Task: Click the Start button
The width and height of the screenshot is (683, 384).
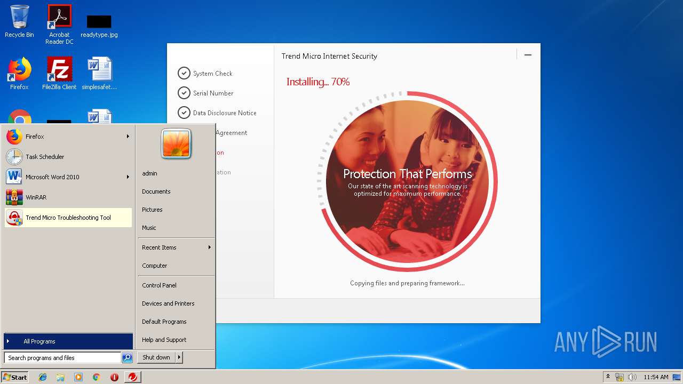Action: coord(15,377)
